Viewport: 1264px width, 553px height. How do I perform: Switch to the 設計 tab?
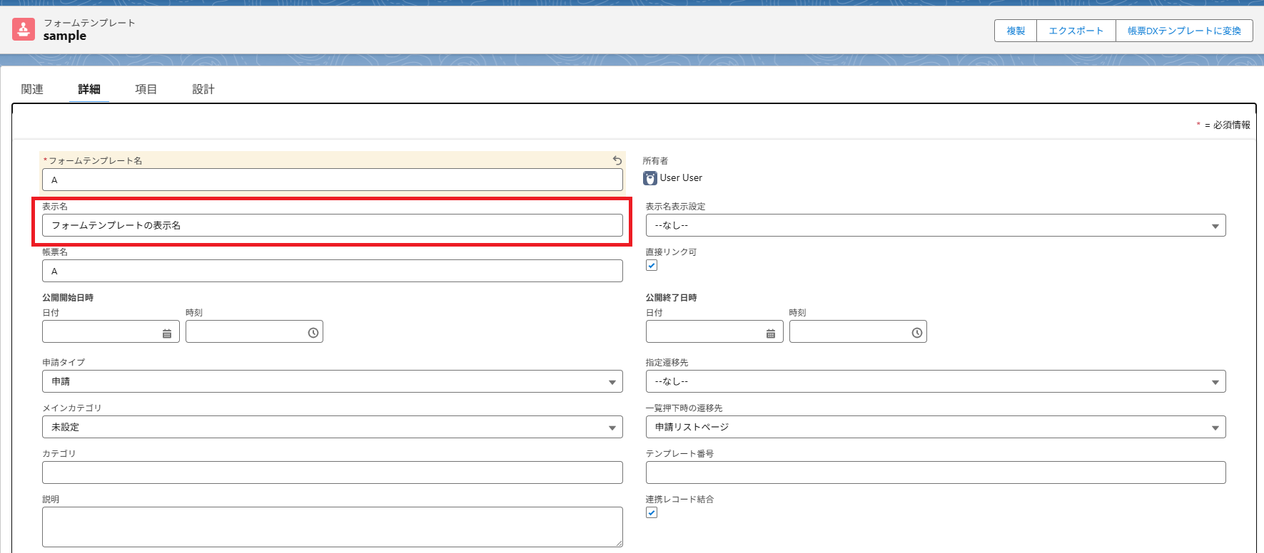203,89
